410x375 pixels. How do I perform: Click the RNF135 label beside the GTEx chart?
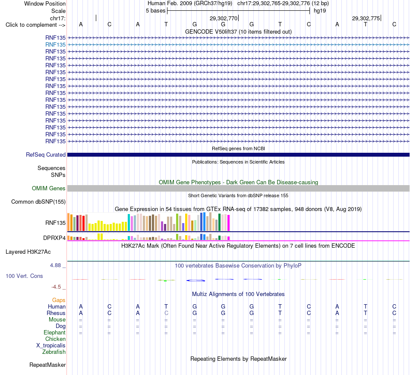click(55, 223)
